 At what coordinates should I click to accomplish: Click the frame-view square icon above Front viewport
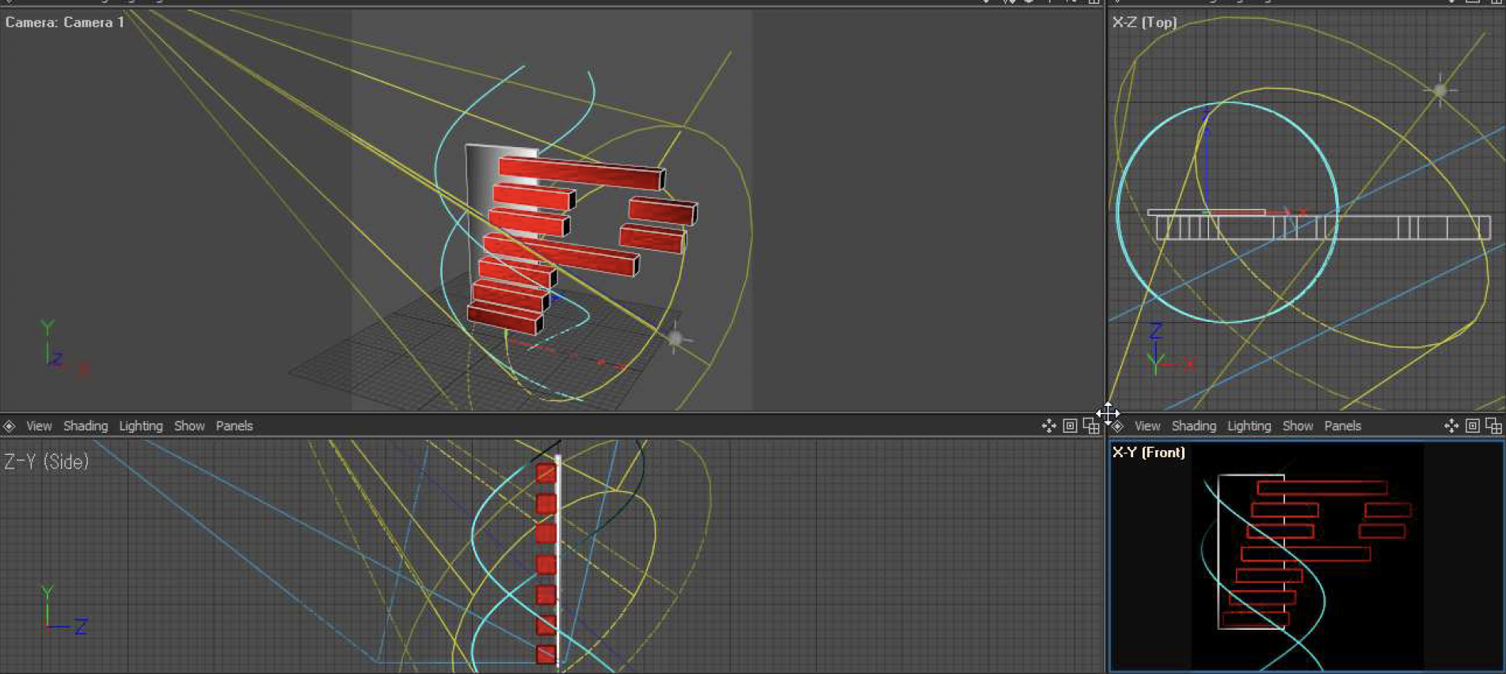pos(1472,426)
